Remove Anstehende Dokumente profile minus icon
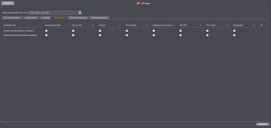Viewport: 271px width, 128px height. pyautogui.click(x=173, y=25)
